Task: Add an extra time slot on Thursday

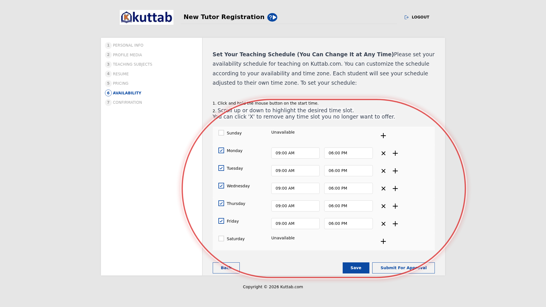Action: click(395, 206)
